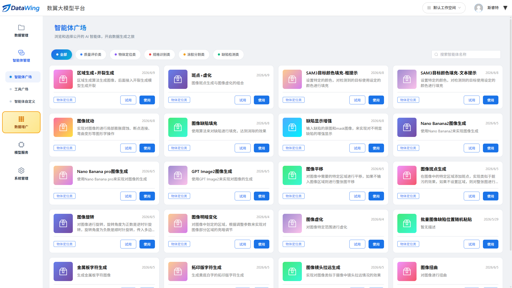The width and height of the screenshot is (512, 288).
Task: Click 物体定位类 tag on 图像扰动 card
Action: [x=65, y=148]
